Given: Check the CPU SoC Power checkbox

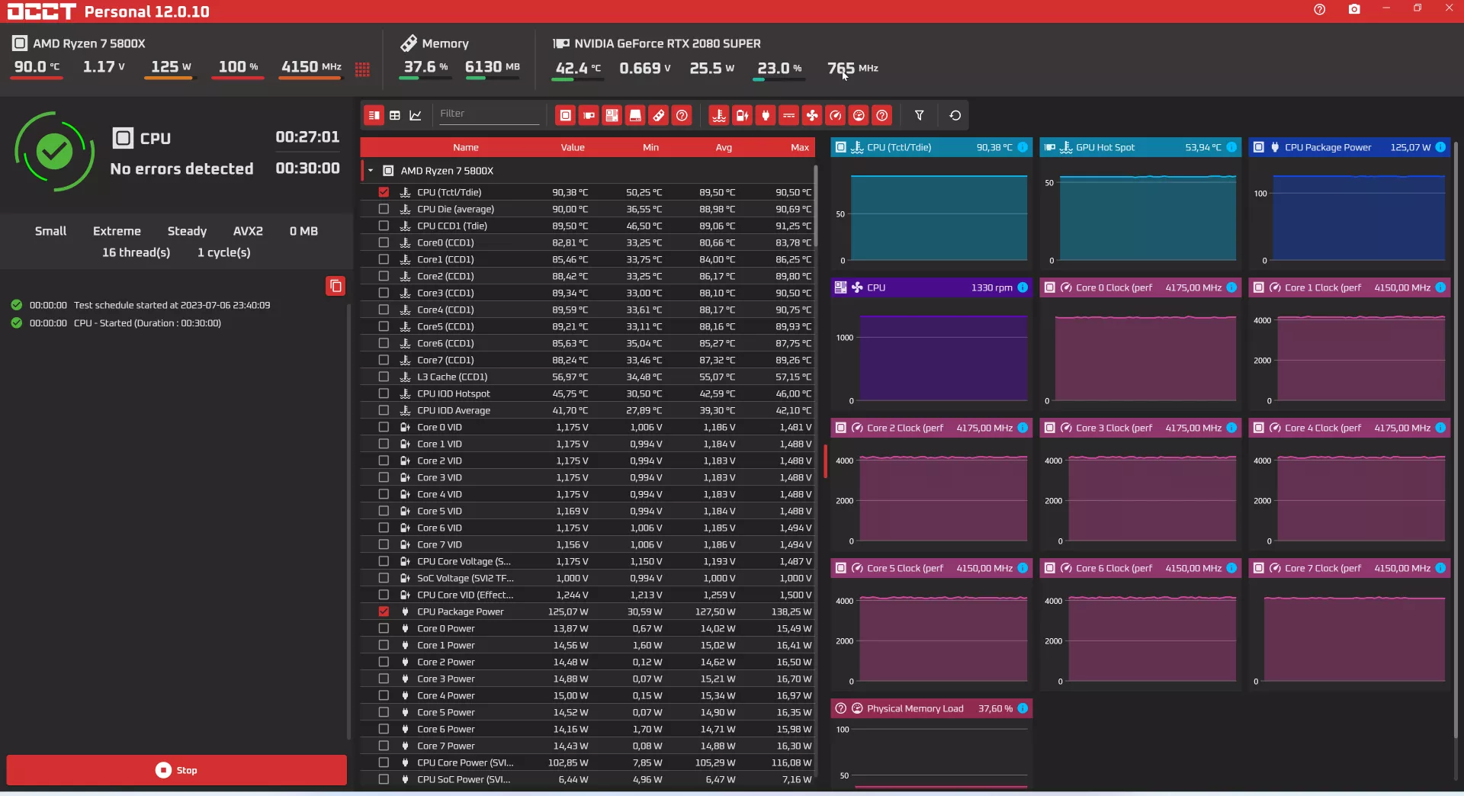Looking at the screenshot, I should point(384,779).
